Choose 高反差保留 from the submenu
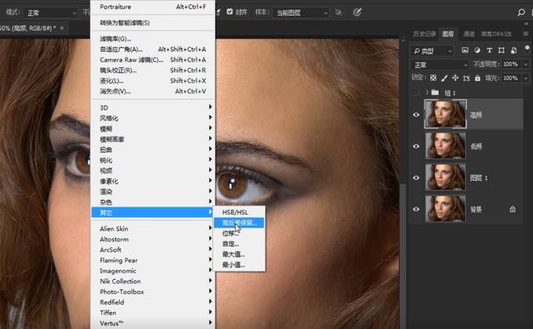533x329 pixels. point(239,222)
